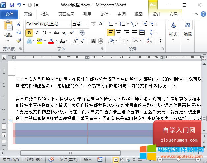Click the Increase Indent icon

(x=154, y=24)
